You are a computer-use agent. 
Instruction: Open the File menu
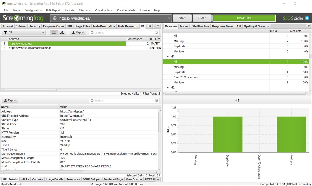tap(6, 10)
